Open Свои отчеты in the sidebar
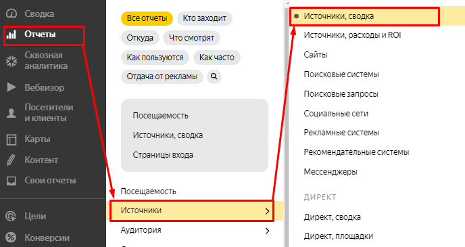 coord(50,181)
